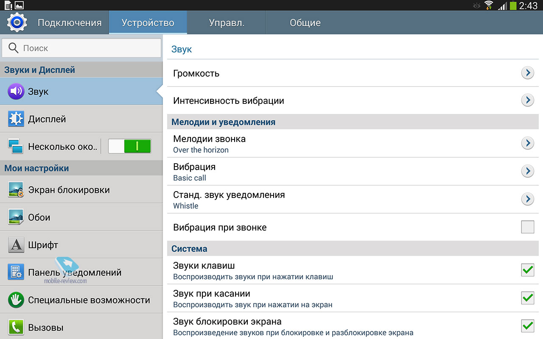Tap the Шрифт letter A icon
Image resolution: width=543 pixels, height=339 pixels.
point(16,245)
